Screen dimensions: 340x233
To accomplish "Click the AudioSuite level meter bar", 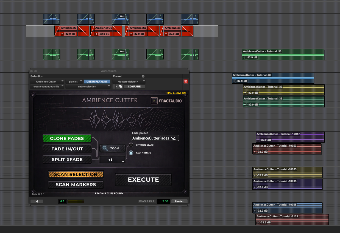I will (76, 201).
